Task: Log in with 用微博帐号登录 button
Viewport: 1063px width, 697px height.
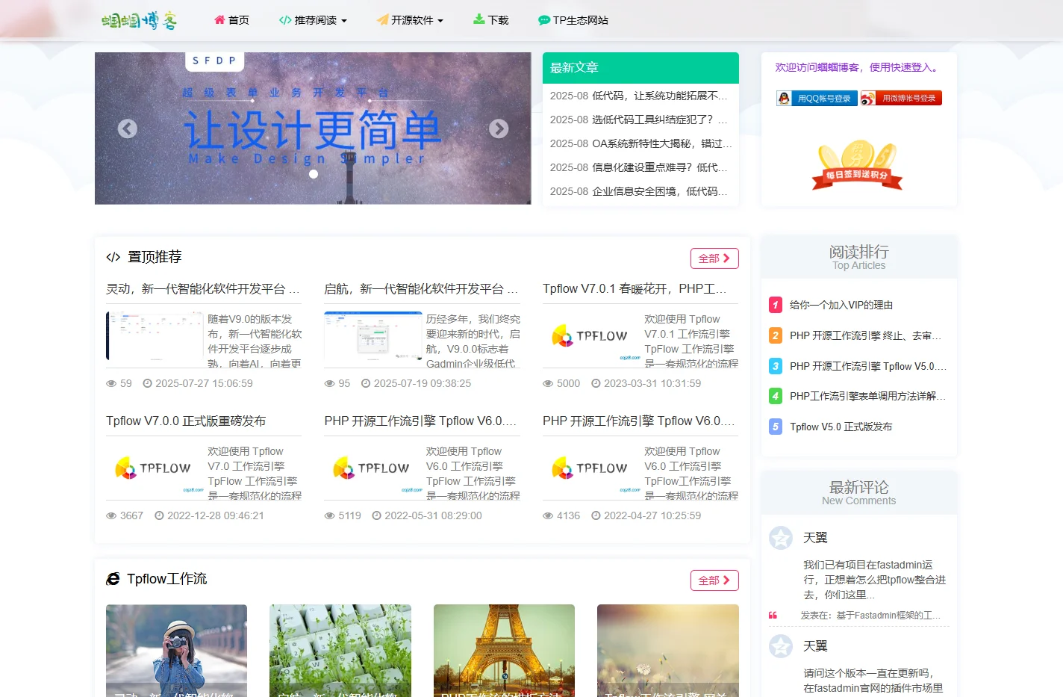Action: 901,98
